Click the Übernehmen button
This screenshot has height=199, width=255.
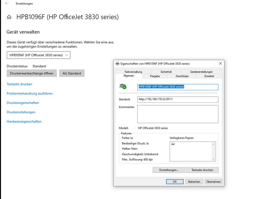[214, 182]
